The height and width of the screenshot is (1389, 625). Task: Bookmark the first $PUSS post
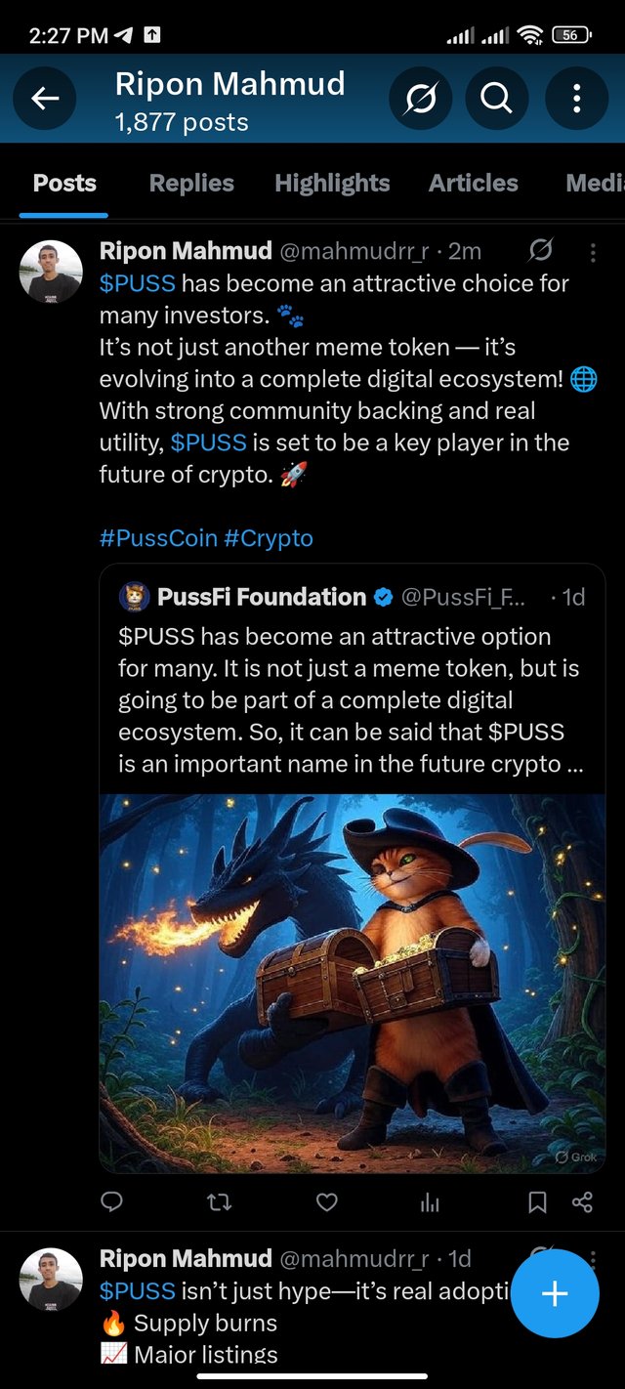(x=537, y=1202)
